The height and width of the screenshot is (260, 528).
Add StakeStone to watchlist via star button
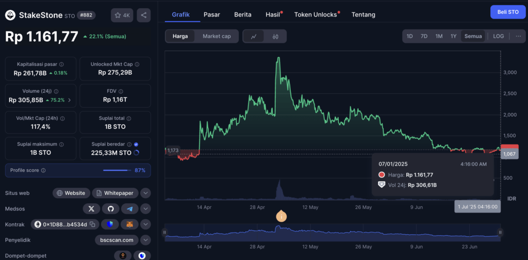click(x=122, y=15)
